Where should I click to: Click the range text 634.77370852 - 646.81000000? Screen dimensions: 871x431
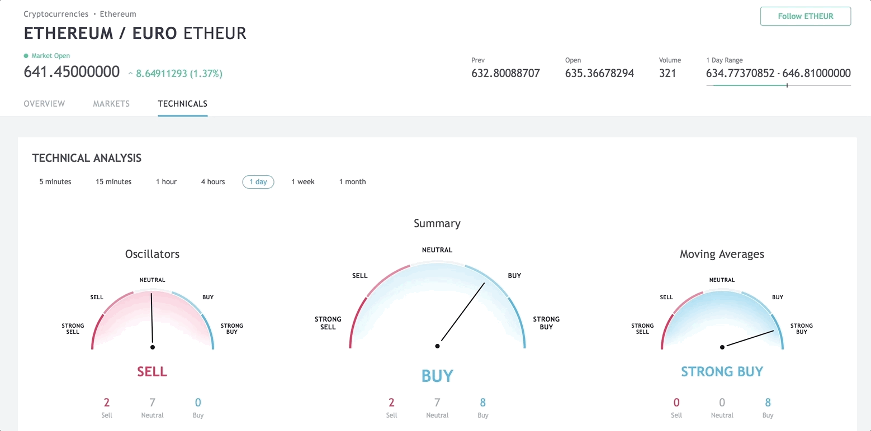coord(778,73)
